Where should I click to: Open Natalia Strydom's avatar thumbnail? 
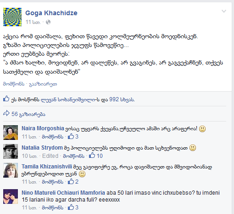(x=11, y=151)
